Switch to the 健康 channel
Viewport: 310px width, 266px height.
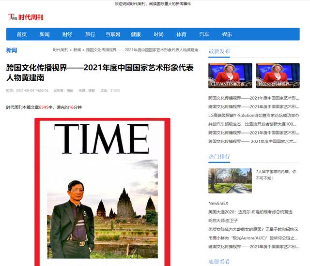tap(136, 34)
